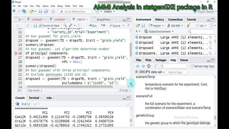This screenshot has width=229, height=129.
Task: Click the Find/Replace magnifier icon
Action: [65, 25]
